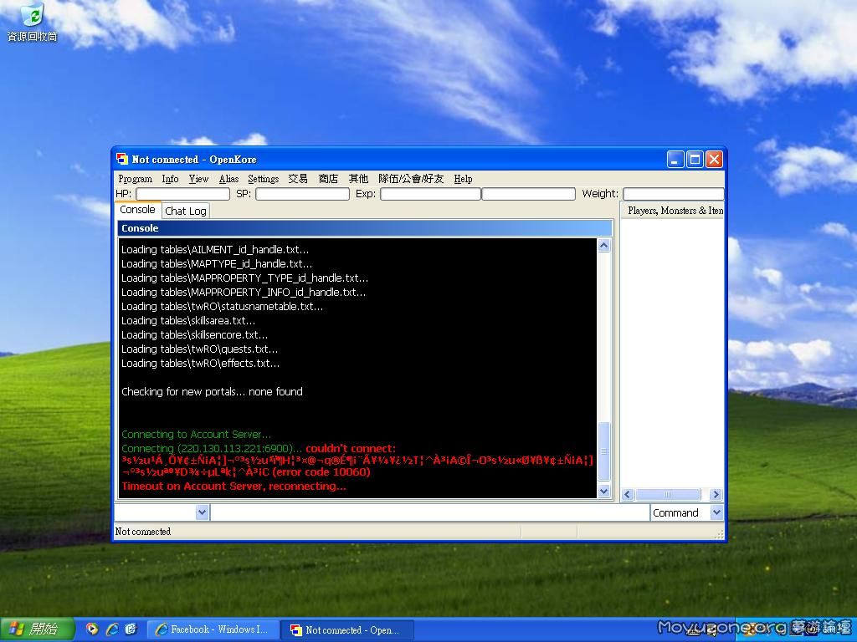Click the Windows Start button
This screenshot has height=642, width=857.
[34, 629]
